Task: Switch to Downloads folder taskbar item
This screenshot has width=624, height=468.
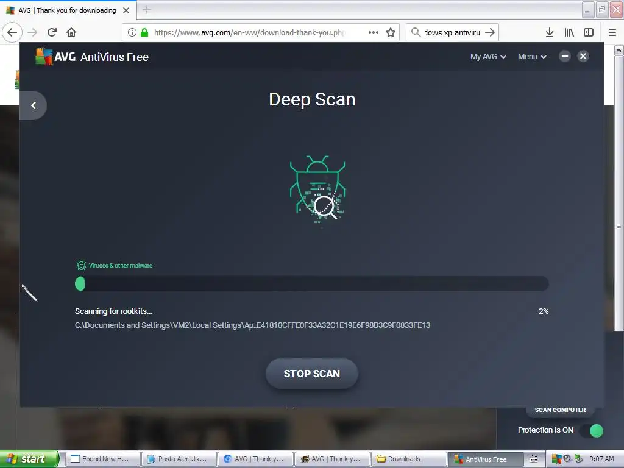Action: 410,459
